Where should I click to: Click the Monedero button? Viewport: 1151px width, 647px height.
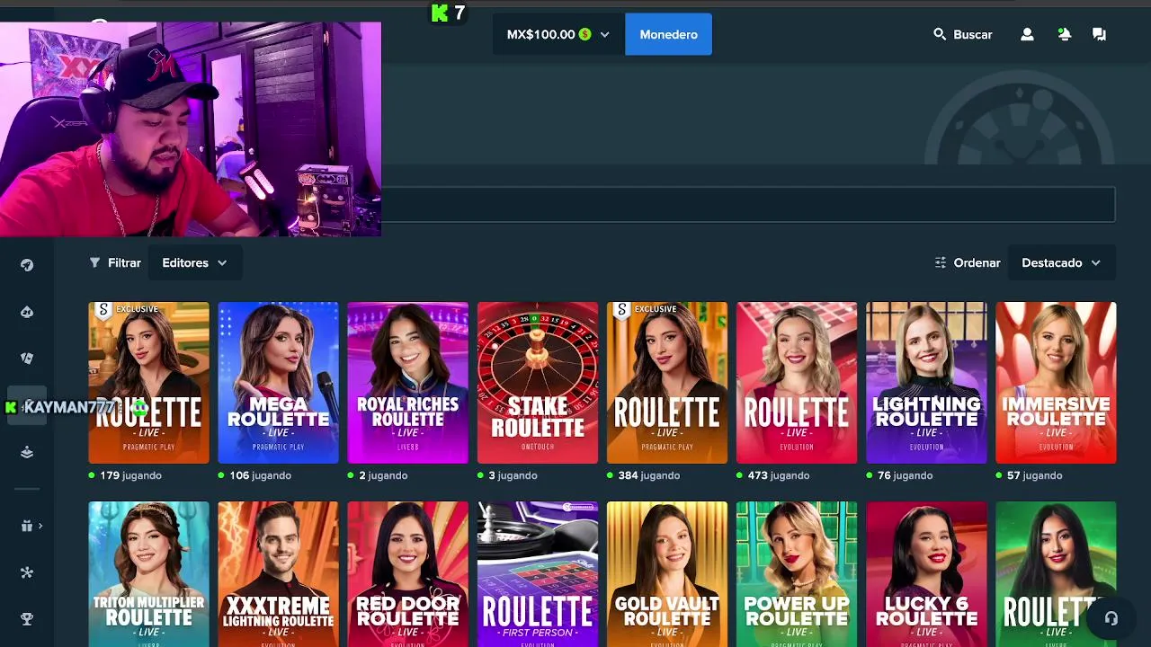(x=668, y=34)
